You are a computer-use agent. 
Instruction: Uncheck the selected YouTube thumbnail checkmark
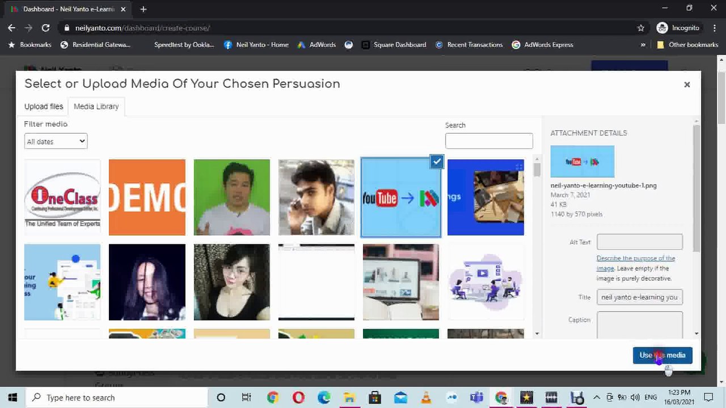[x=437, y=161]
